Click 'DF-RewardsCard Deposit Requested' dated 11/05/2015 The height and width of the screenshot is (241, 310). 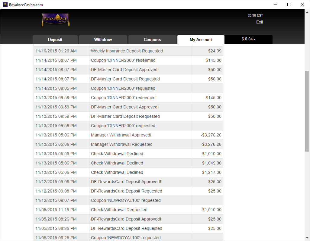[x=127, y=228]
